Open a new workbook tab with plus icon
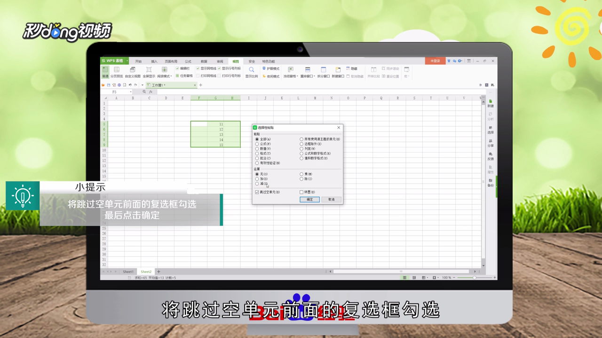602x338 pixels. pyautogui.click(x=201, y=85)
